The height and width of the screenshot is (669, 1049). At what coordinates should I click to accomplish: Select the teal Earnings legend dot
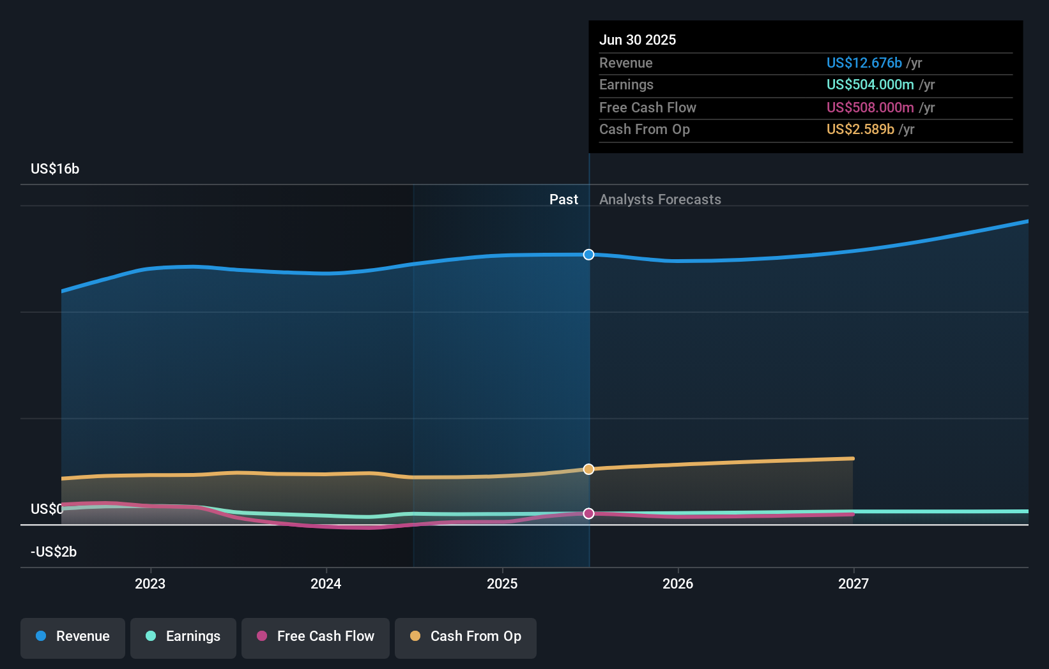[x=149, y=636]
